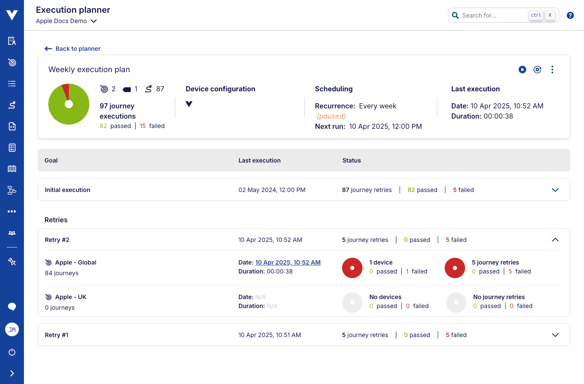
Task: Open the Scripts panel from the sidebar
Action: [x=12, y=126]
